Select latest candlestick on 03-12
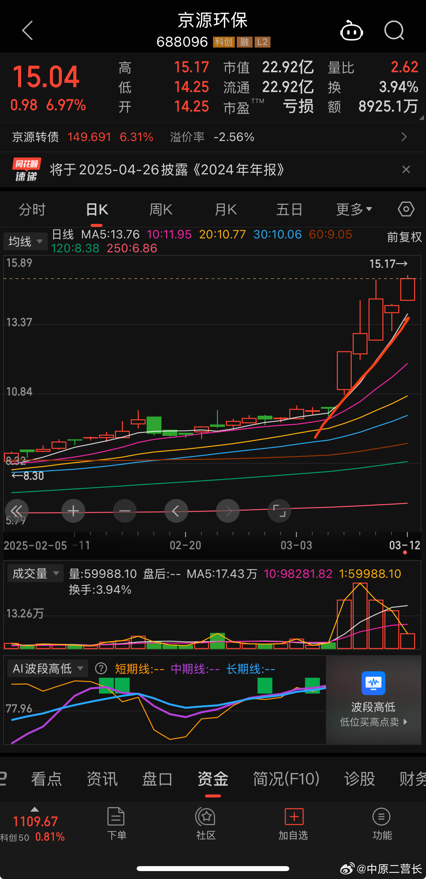The height and width of the screenshot is (879, 426). (x=408, y=289)
